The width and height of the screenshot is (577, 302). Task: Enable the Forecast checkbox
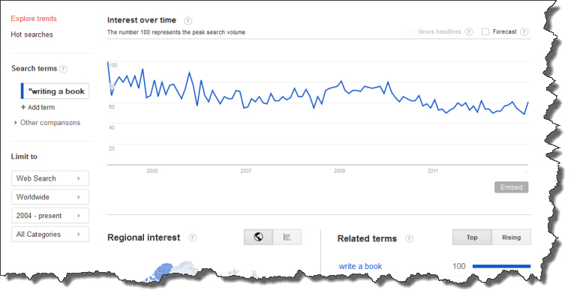coord(485,32)
